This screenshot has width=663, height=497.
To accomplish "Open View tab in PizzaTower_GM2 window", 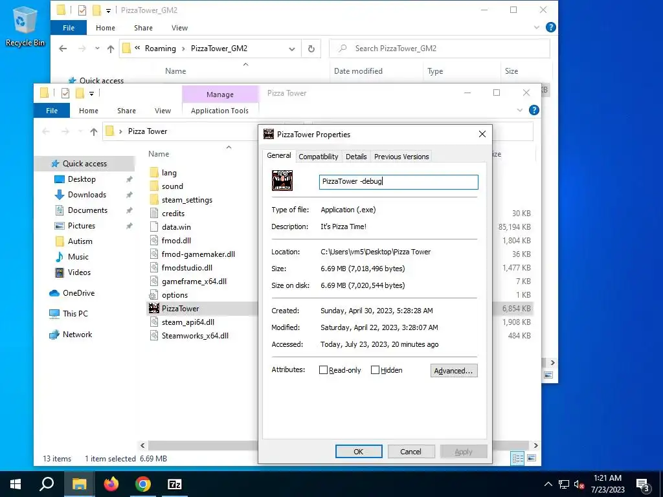I will [179, 27].
